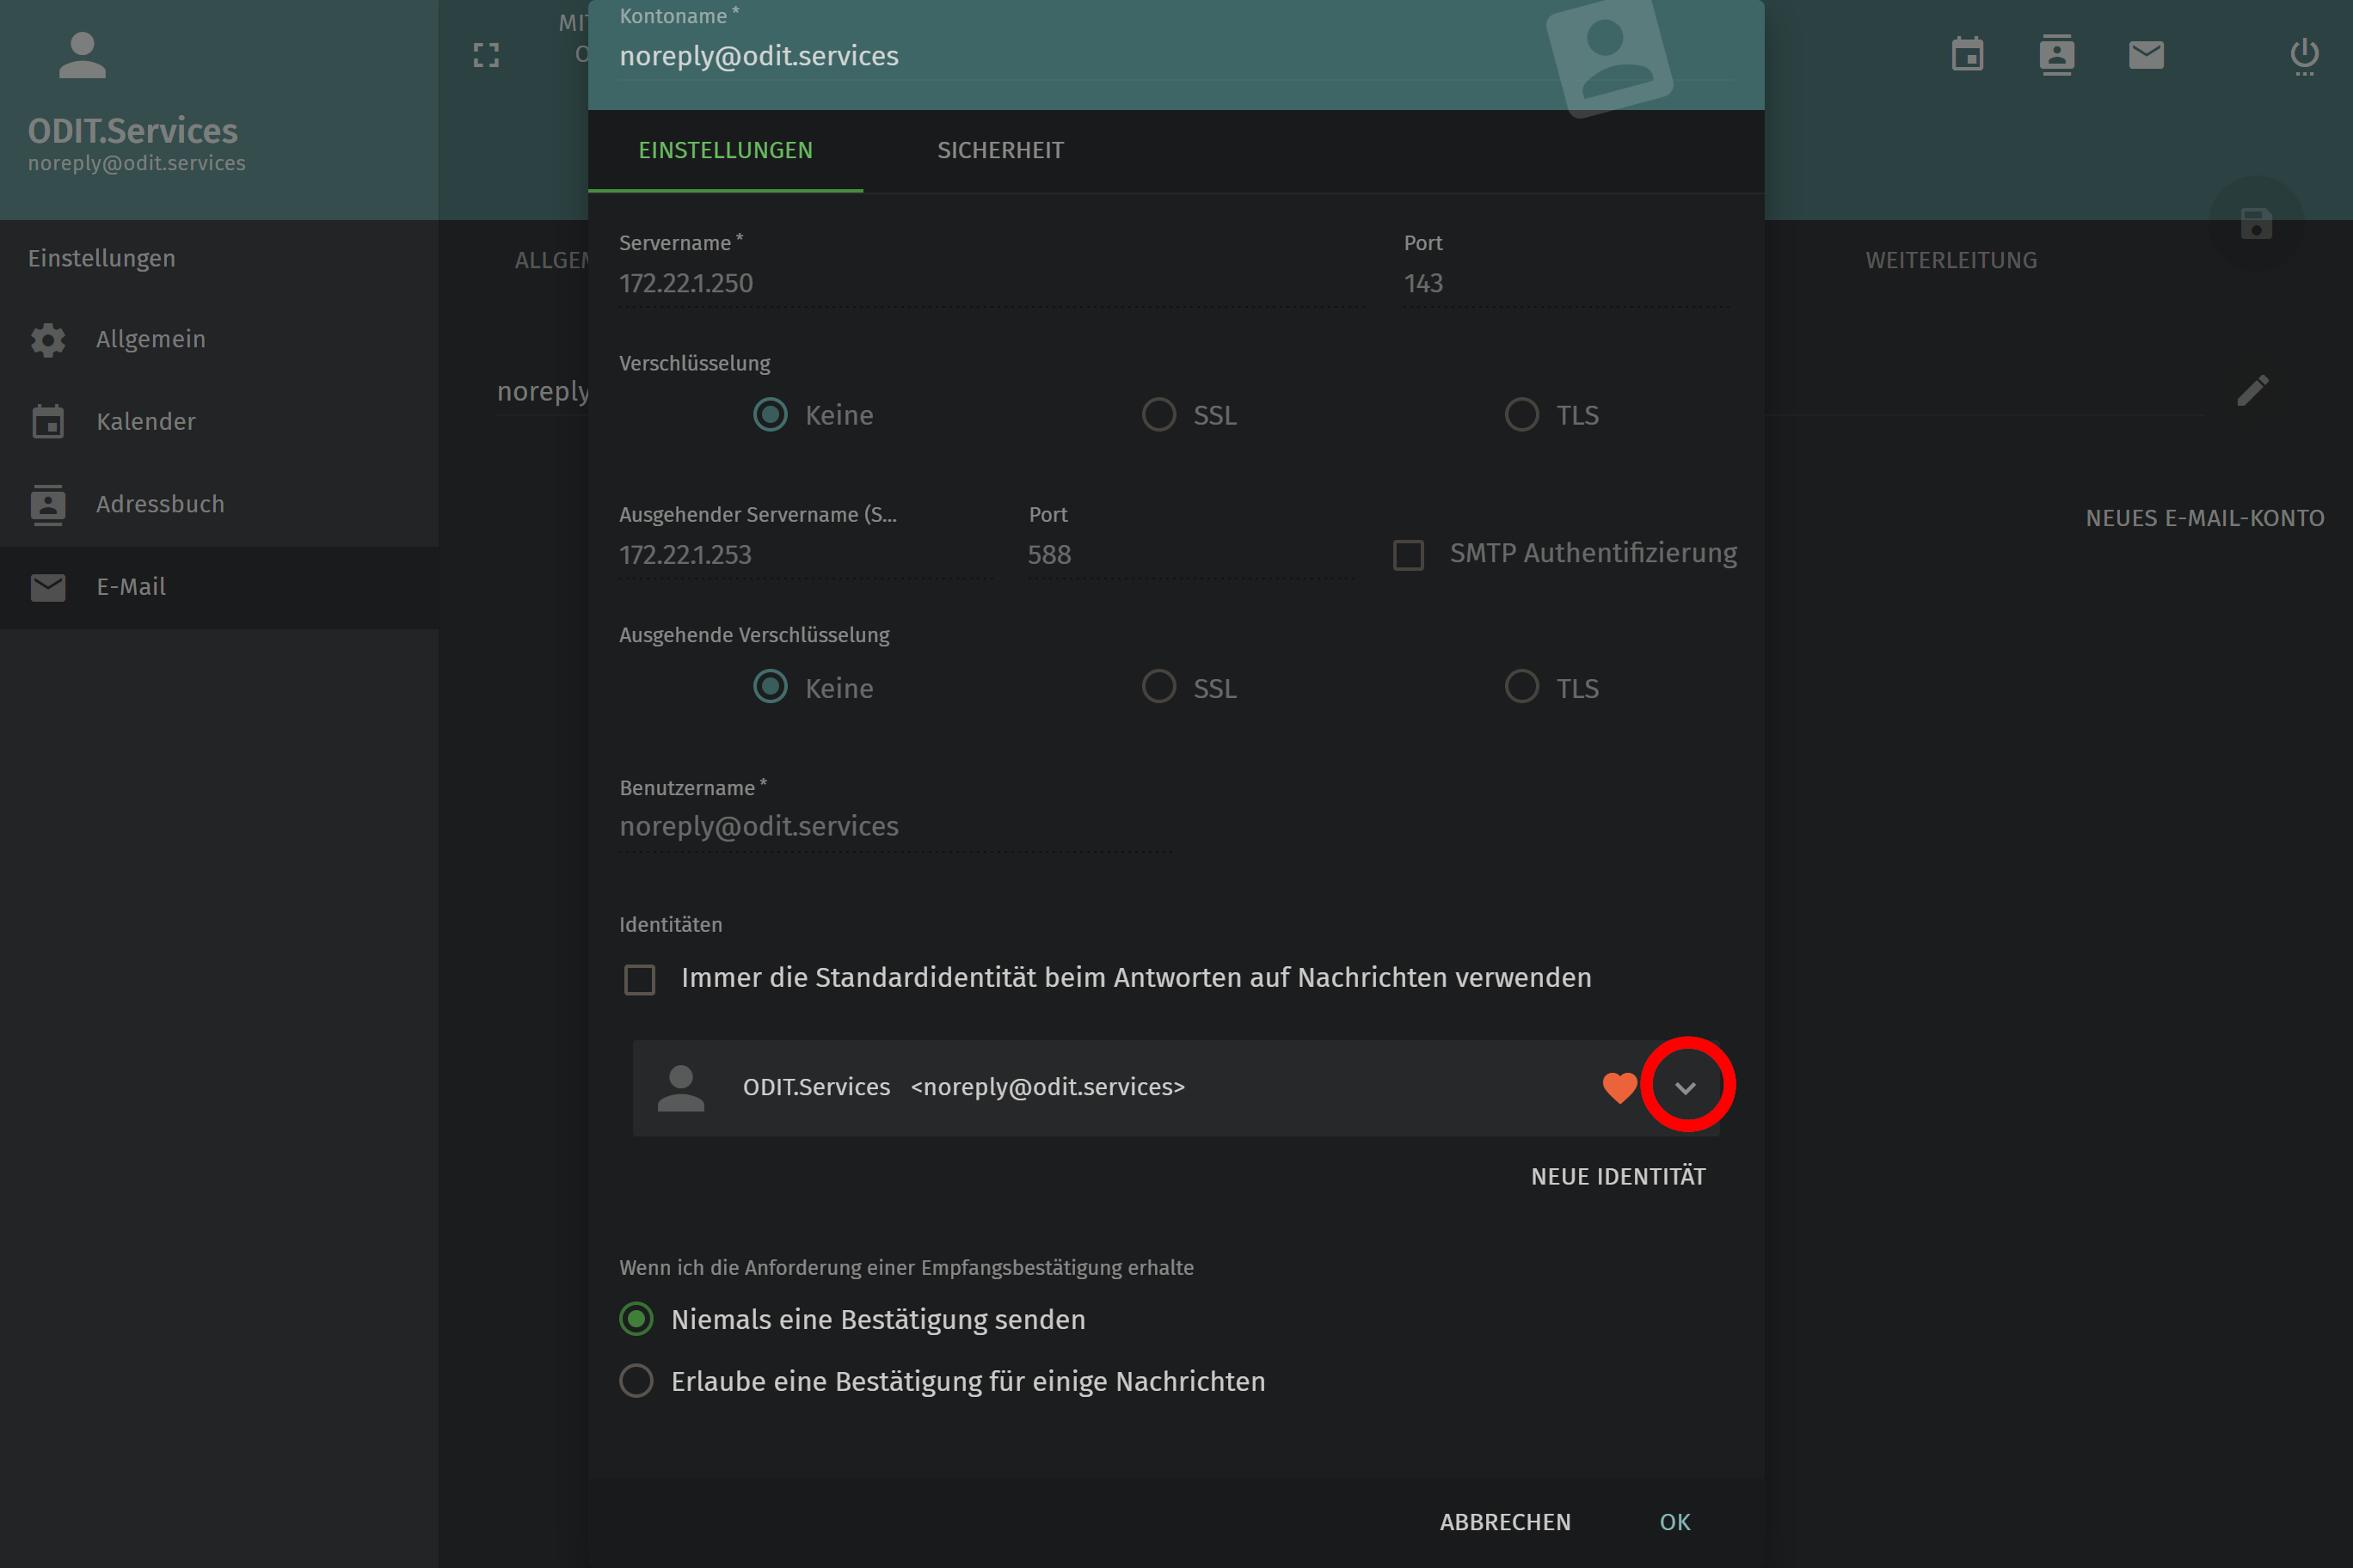The width and height of the screenshot is (2353, 1568).
Task: Click the floating save disk icon
Action: tap(2256, 223)
